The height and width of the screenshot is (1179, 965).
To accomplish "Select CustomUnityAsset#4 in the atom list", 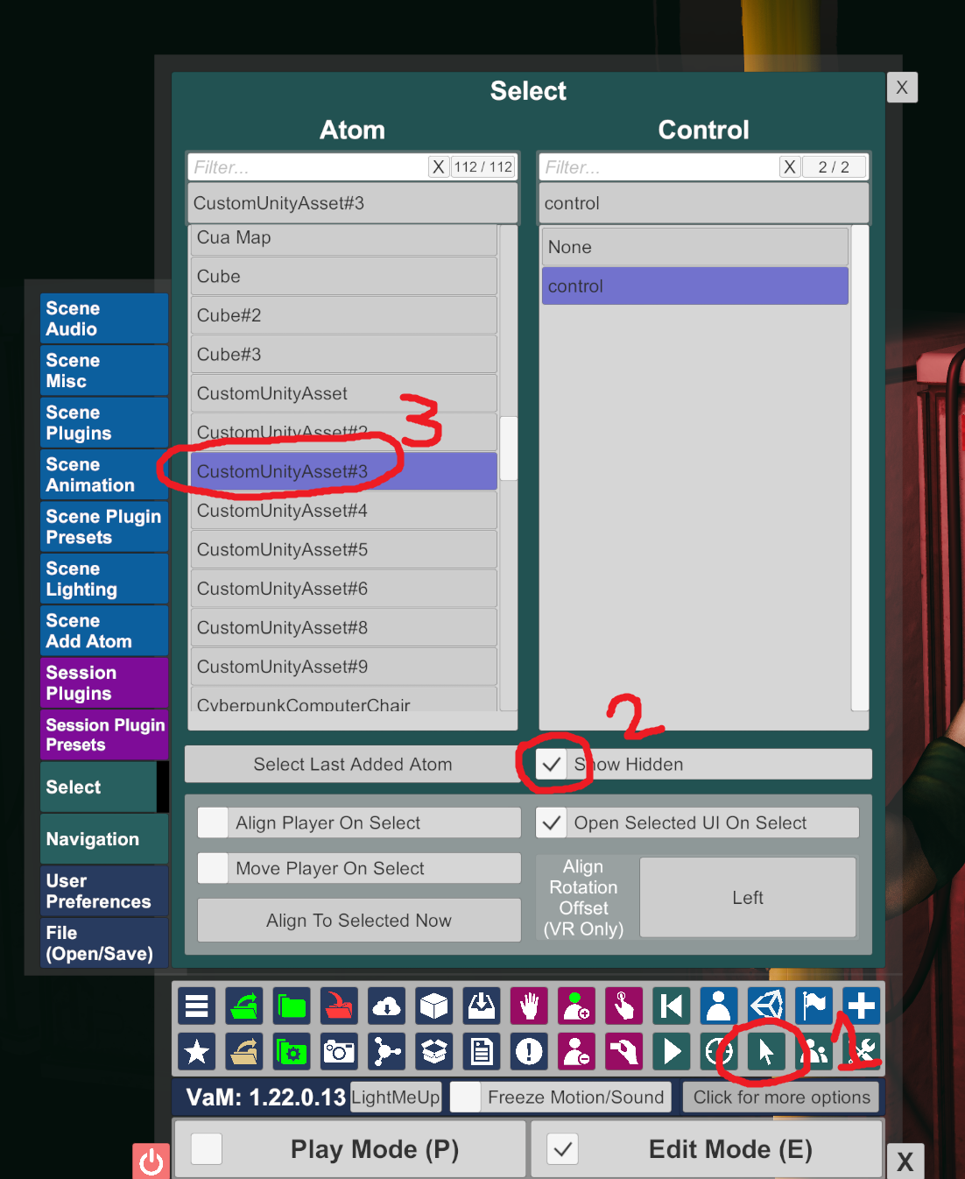I will 344,511.
